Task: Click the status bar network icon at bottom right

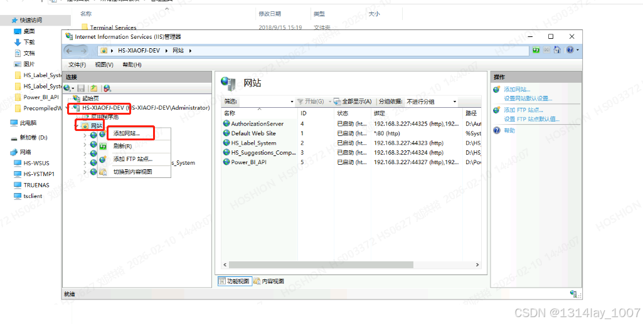Action: click(x=574, y=294)
